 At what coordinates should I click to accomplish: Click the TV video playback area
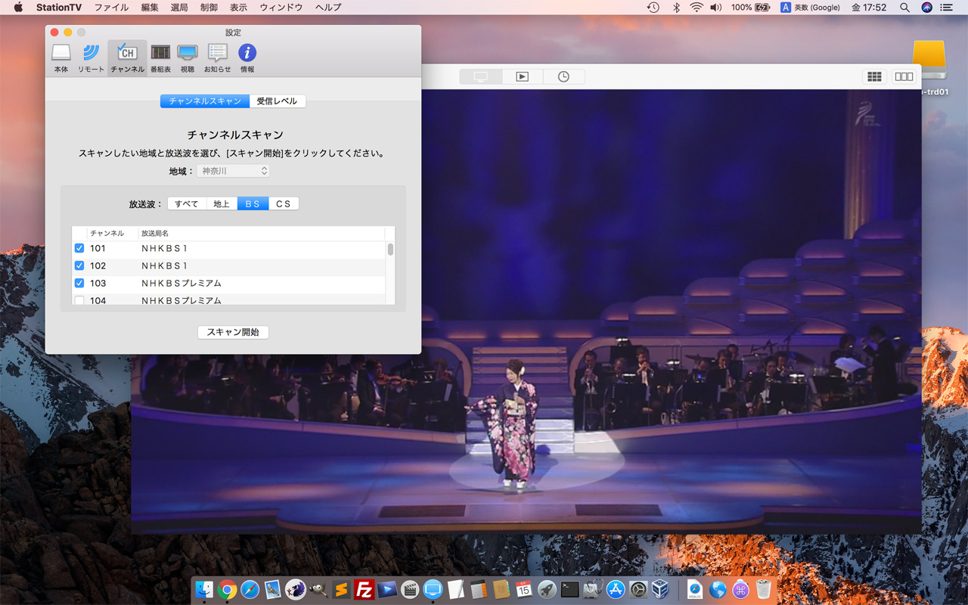tap(526, 312)
